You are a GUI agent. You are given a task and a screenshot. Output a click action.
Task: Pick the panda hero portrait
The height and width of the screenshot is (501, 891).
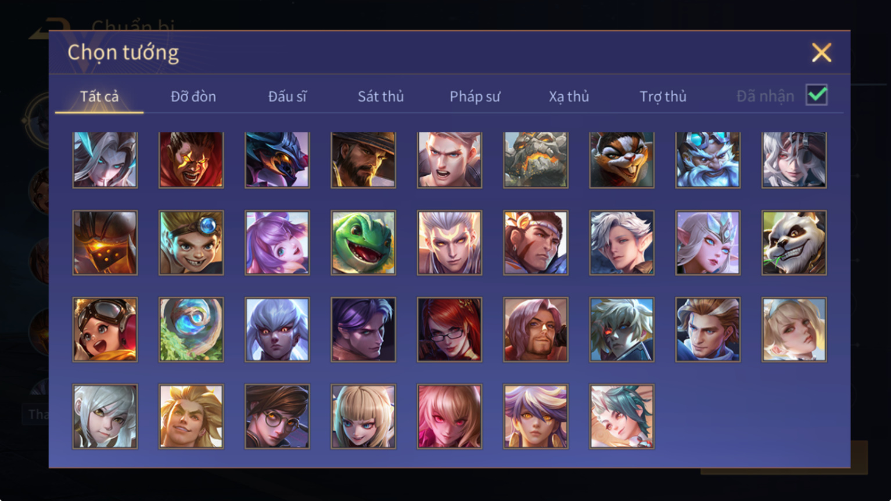(x=794, y=243)
